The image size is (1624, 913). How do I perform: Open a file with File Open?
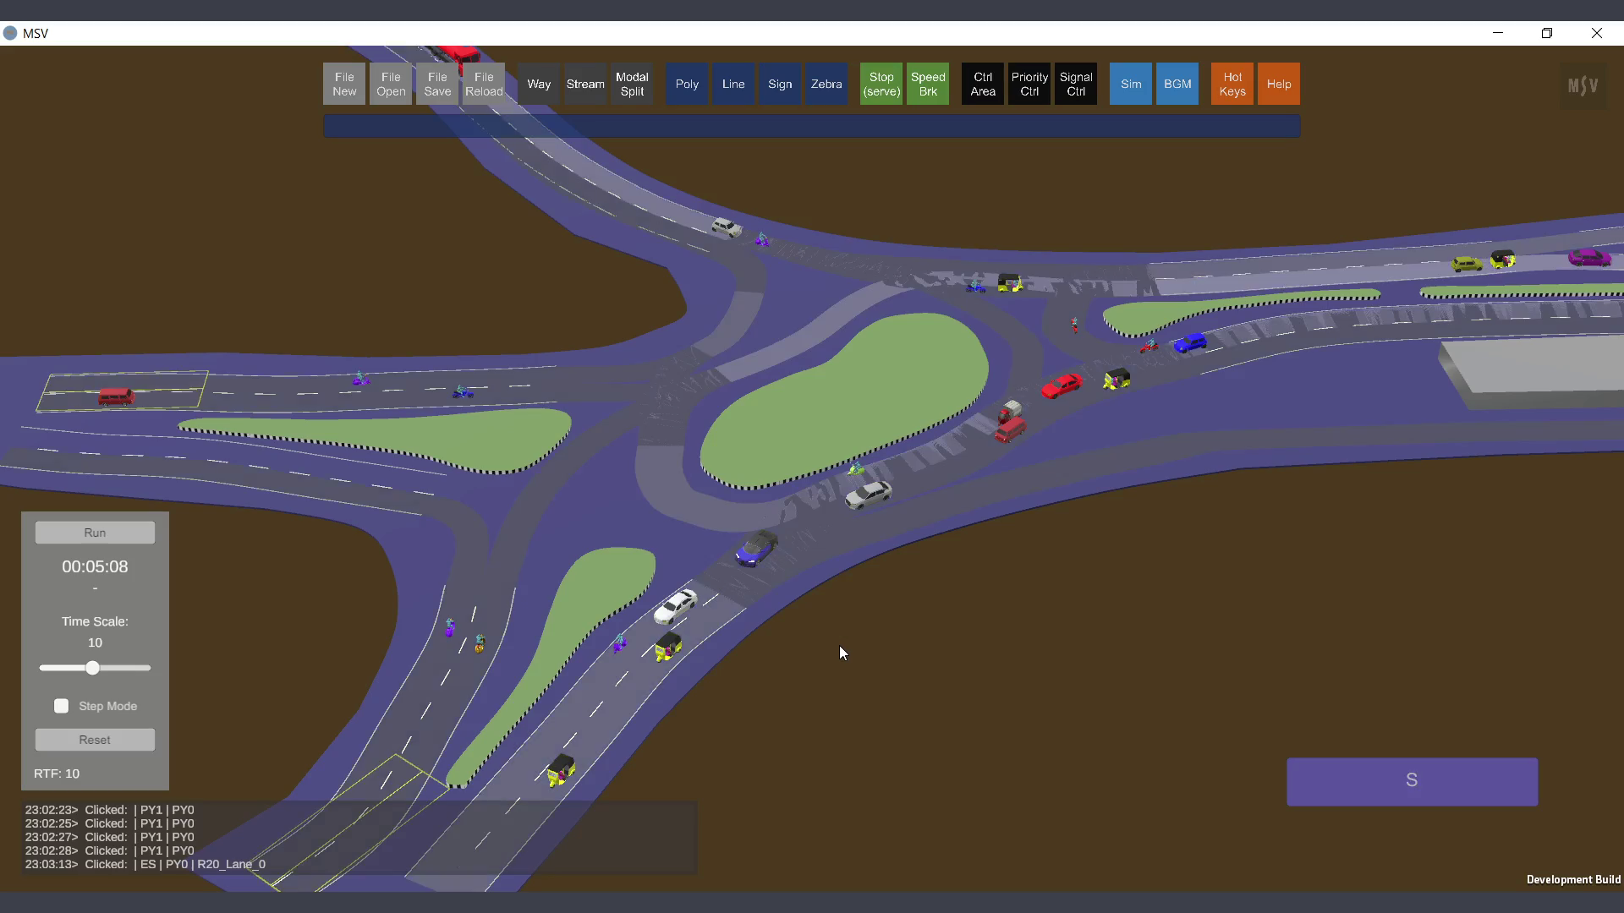pos(391,84)
